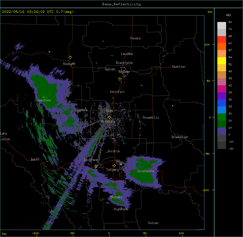
Task: Click the dBZ legend heading
Action: [228, 15]
